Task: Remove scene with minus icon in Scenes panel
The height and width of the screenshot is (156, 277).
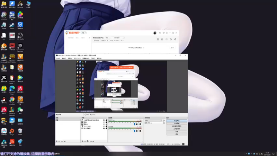Action: click(x=59, y=141)
